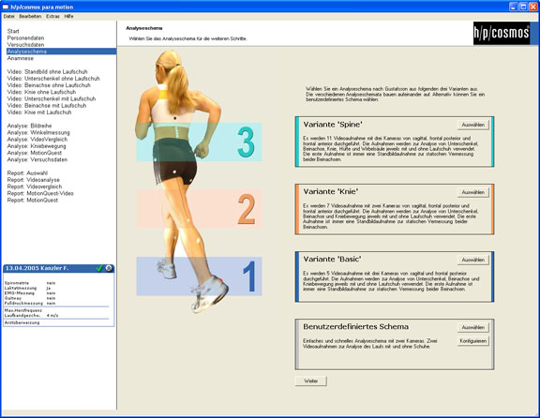540x418 pixels.
Task: Open Analyse: Versuchsdaten
Action: pyautogui.click(x=37, y=159)
